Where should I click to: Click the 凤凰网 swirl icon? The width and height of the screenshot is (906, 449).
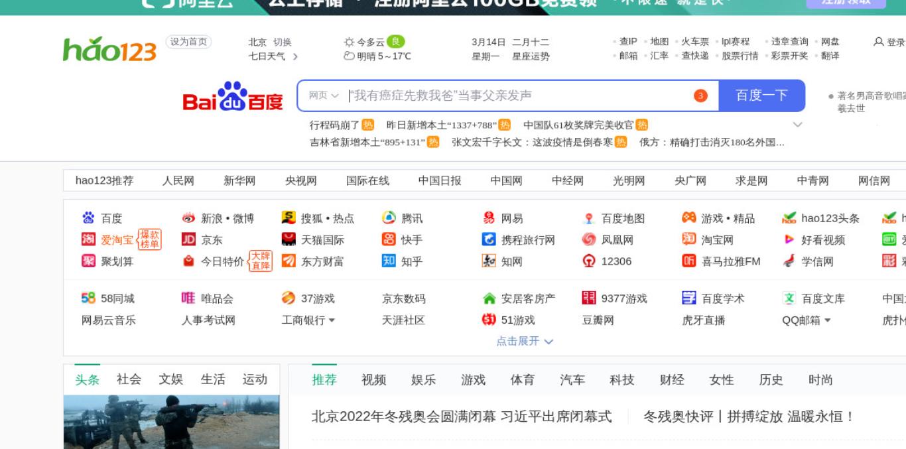click(589, 239)
